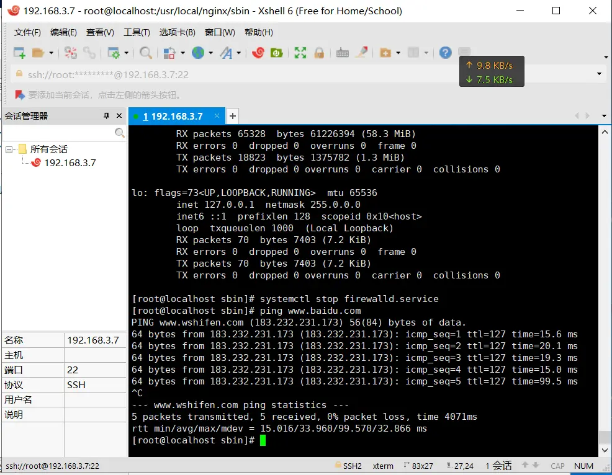Click the lock screen padlock icon
This screenshot has width=612, height=475.
(x=319, y=53)
